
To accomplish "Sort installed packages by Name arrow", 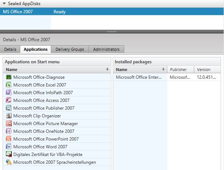I will (x=163, y=69).
